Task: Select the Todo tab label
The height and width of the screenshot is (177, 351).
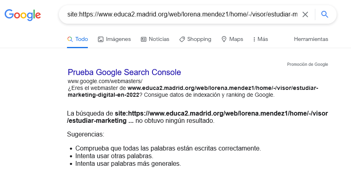Action: coord(81,39)
